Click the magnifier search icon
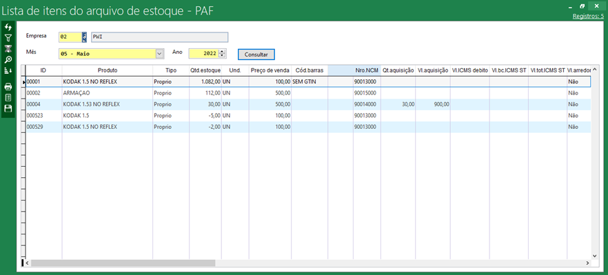Screen dimensions: 608x275 8,60
